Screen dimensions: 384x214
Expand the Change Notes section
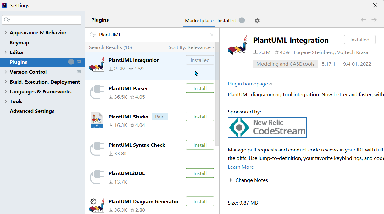(231, 180)
